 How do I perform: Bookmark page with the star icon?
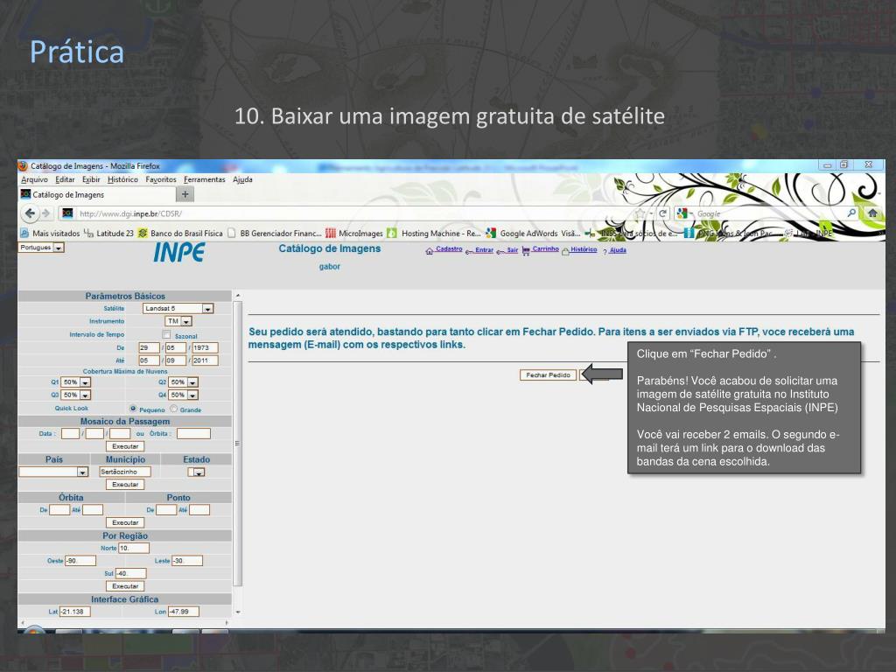point(640,213)
